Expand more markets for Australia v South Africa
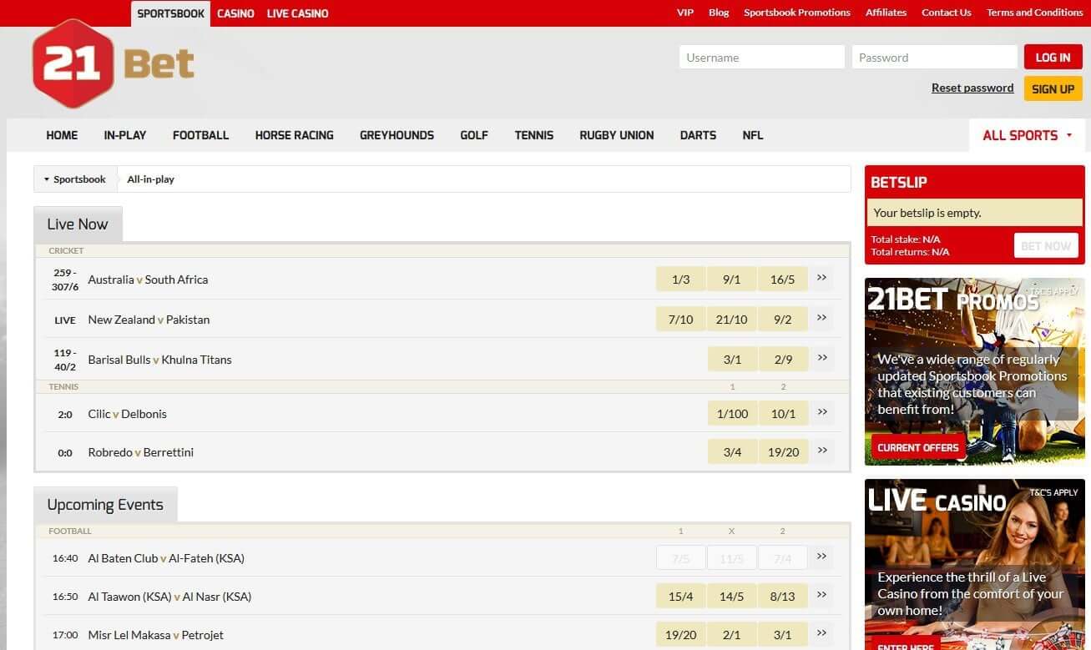This screenshot has height=650, width=1091. (x=822, y=278)
